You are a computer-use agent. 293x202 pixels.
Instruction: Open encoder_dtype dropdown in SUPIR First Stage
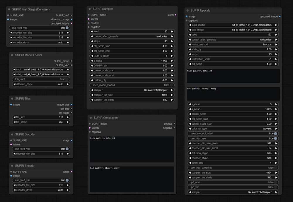coord(40,43)
